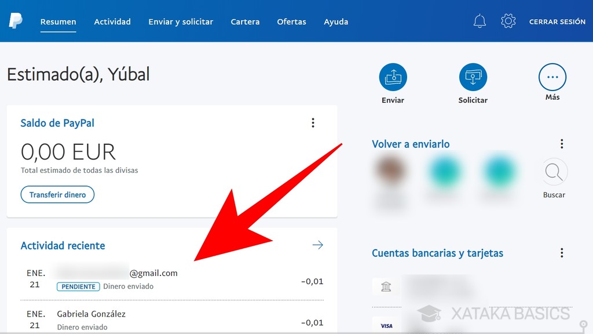Open Actividad reciente arrow icon
Viewport: 593px width, 334px height.
(318, 245)
